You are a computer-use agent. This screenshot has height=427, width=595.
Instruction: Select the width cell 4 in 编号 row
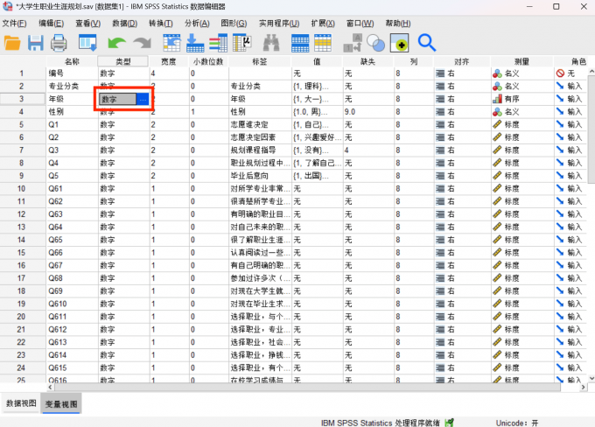[169, 73]
